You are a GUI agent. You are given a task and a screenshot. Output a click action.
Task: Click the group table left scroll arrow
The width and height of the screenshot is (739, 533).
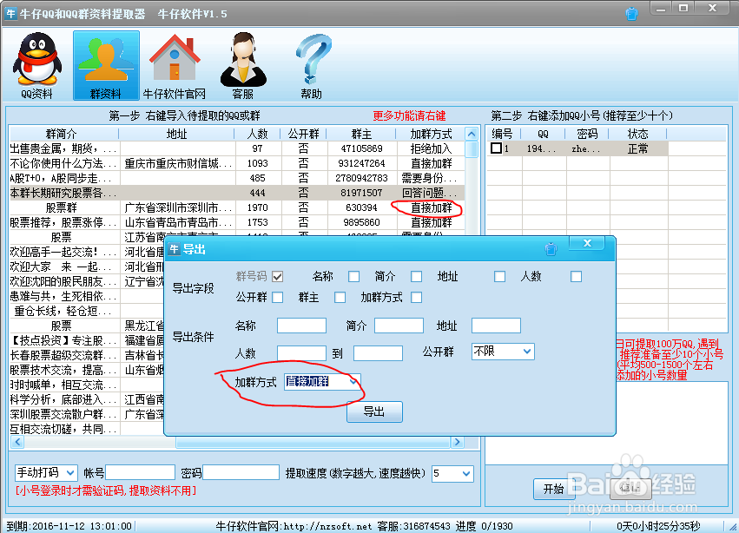pyautogui.click(x=18, y=442)
